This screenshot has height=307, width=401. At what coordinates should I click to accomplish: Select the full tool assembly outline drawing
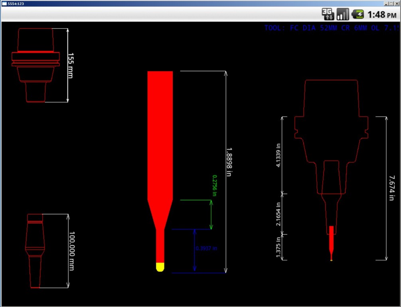tap(331, 170)
